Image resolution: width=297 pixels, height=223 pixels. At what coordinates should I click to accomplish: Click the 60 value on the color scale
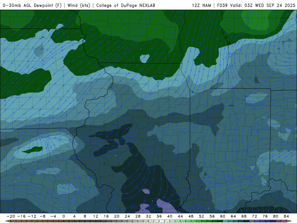coord(223,216)
